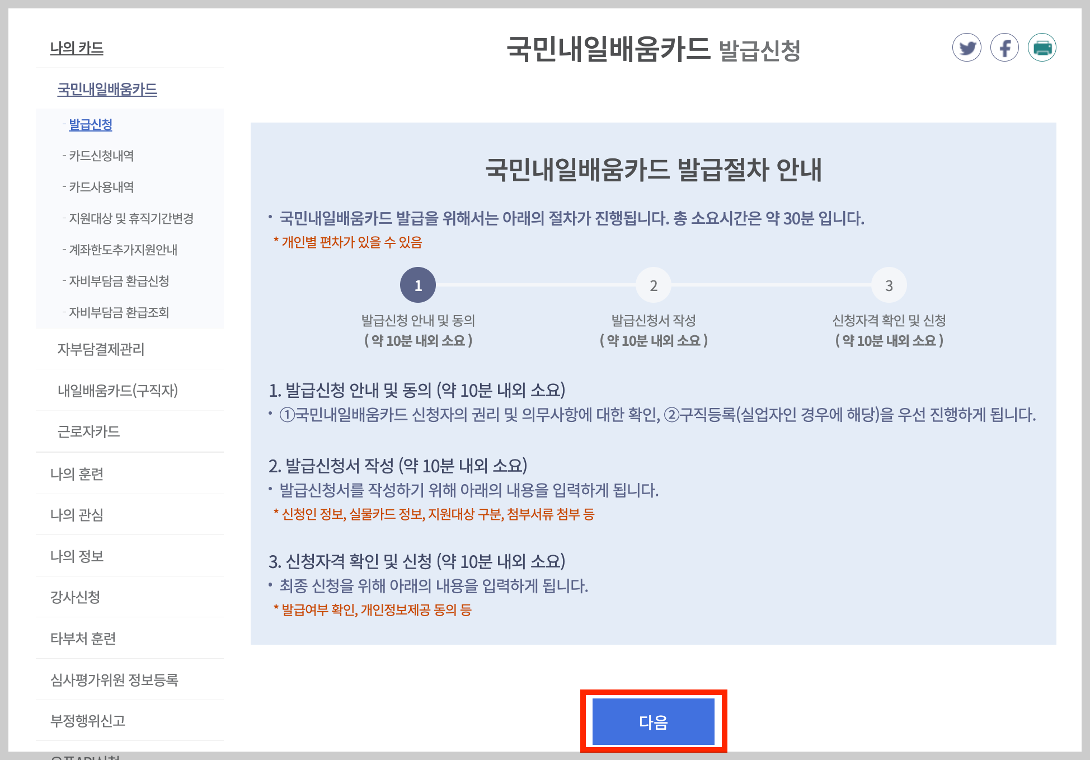Open 나의 훈련 menu
This screenshot has height=760, width=1090.
coord(77,474)
